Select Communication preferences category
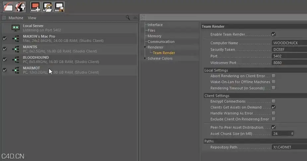 tap(161, 42)
